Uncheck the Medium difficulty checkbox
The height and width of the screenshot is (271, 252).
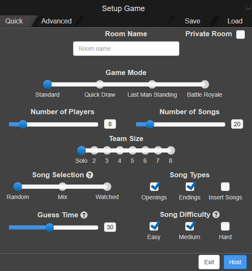[x=190, y=226]
